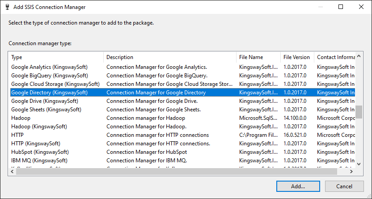The image size is (372, 199).
Task: Click the horizontal scrollbar thumb
Action: coord(177,171)
